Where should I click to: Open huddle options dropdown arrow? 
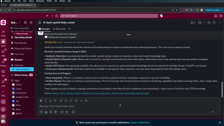[204, 23]
